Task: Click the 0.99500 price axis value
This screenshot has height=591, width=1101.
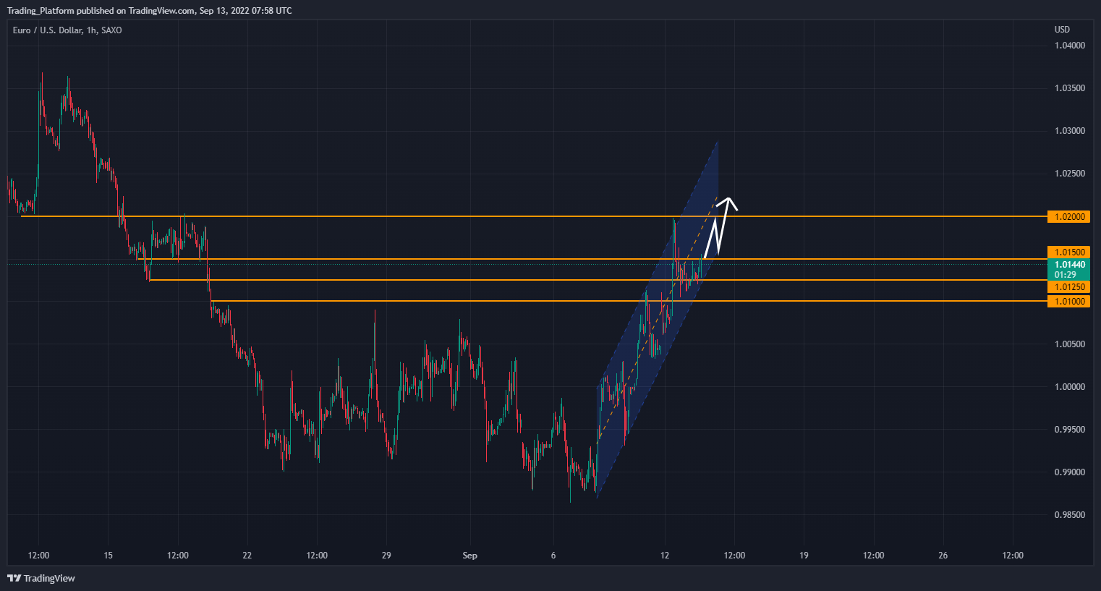Action: click(x=1070, y=430)
